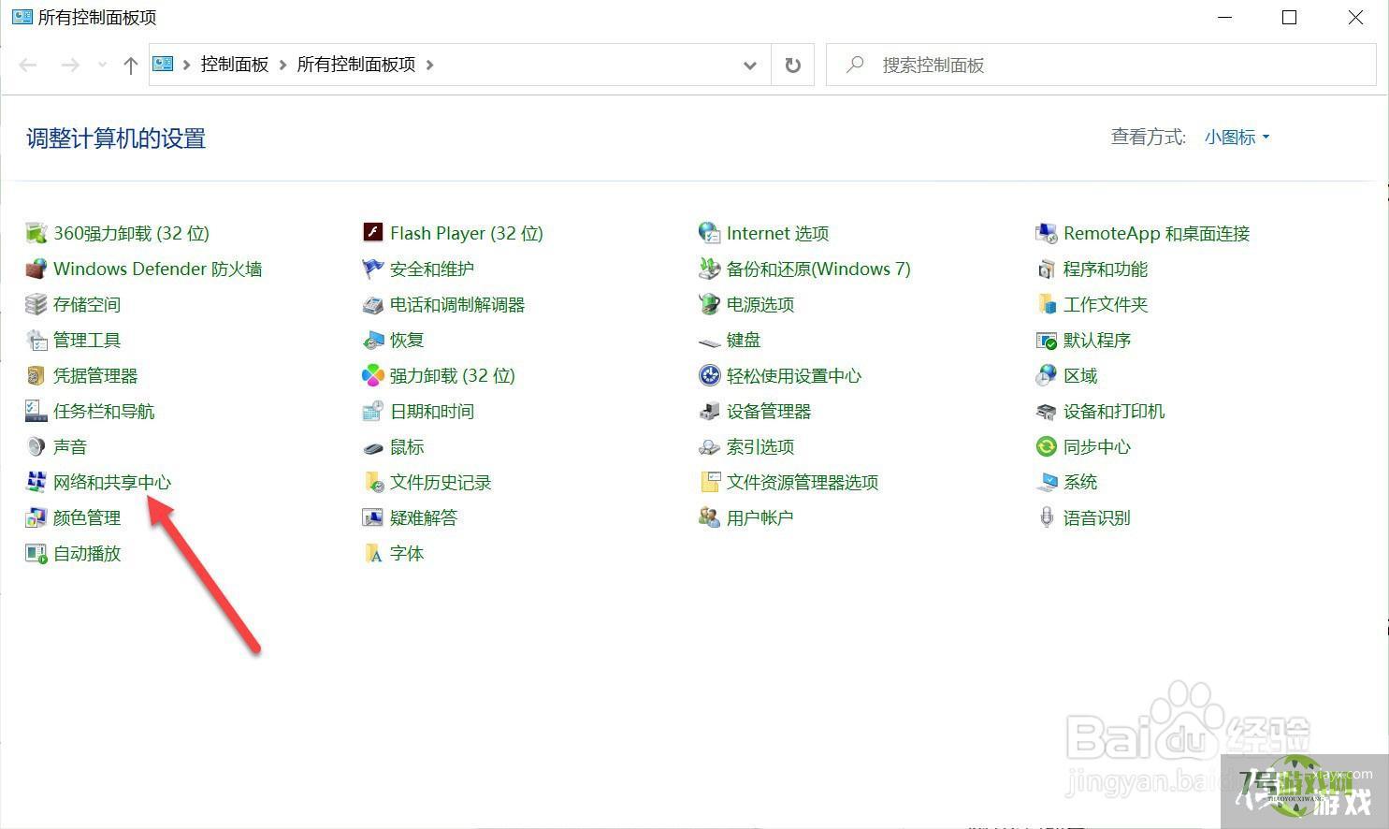Open the 默认程序 icon
Image resolution: width=1389 pixels, height=829 pixels.
click(x=1046, y=340)
